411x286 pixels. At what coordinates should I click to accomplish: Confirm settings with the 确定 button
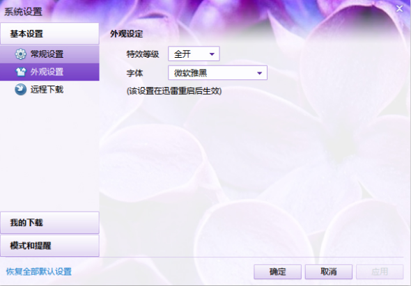pyautogui.click(x=277, y=272)
